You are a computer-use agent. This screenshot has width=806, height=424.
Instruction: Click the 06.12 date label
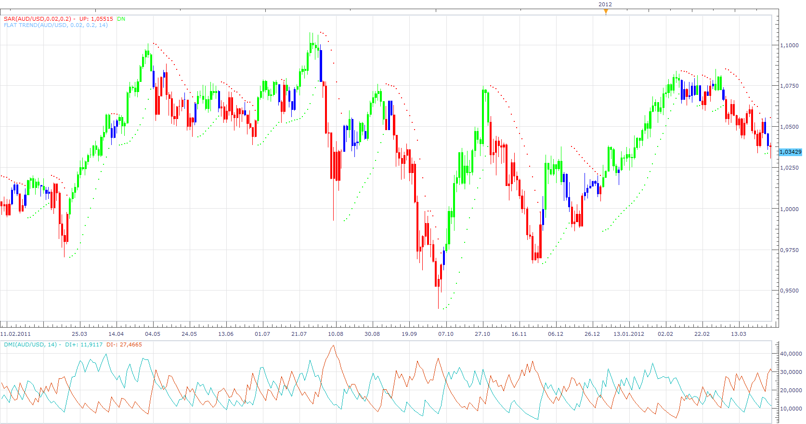[x=556, y=334]
